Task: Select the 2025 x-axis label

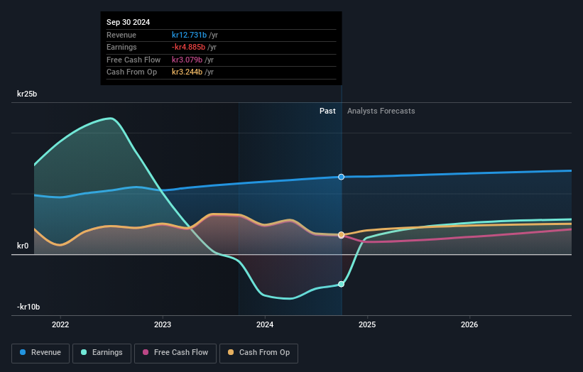Action: pyautogui.click(x=367, y=324)
